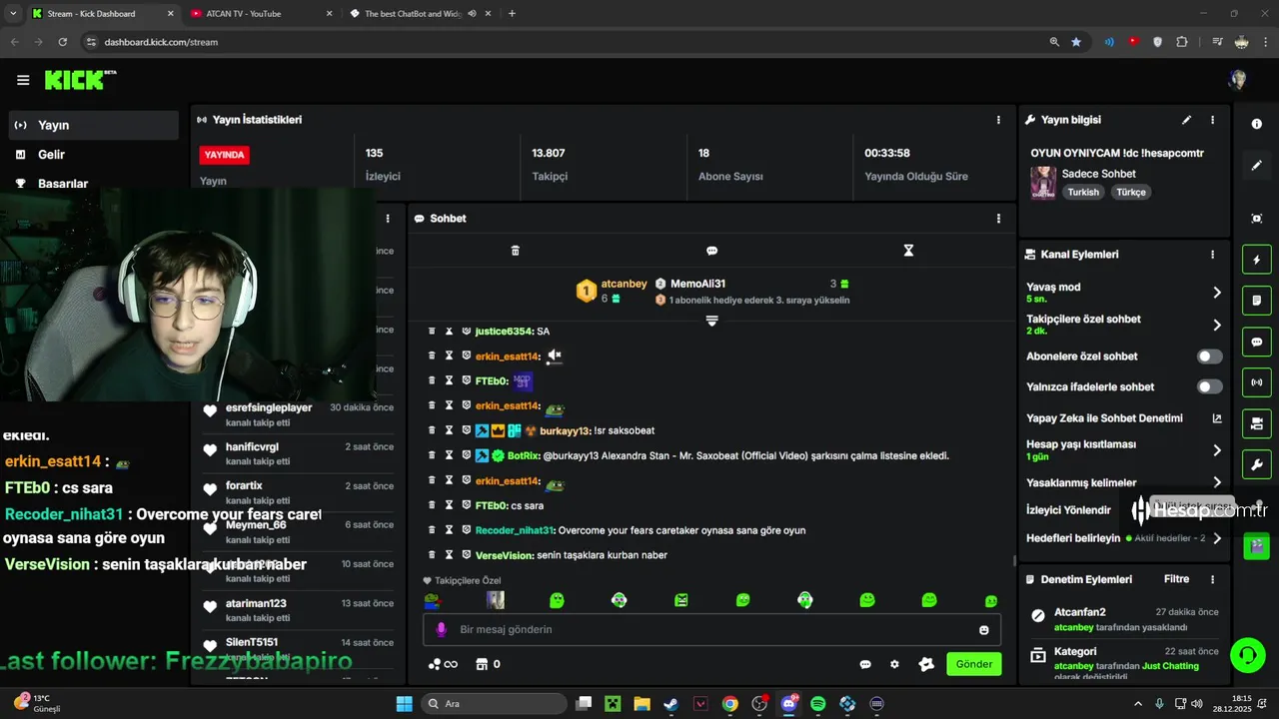Open the Windows Start menu
This screenshot has height=719, width=1279.
(405, 704)
